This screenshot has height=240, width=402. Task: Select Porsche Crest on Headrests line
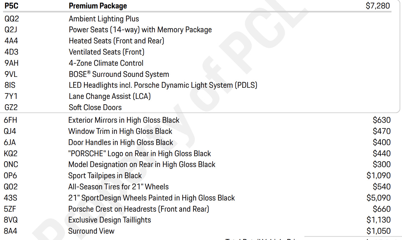(139, 209)
